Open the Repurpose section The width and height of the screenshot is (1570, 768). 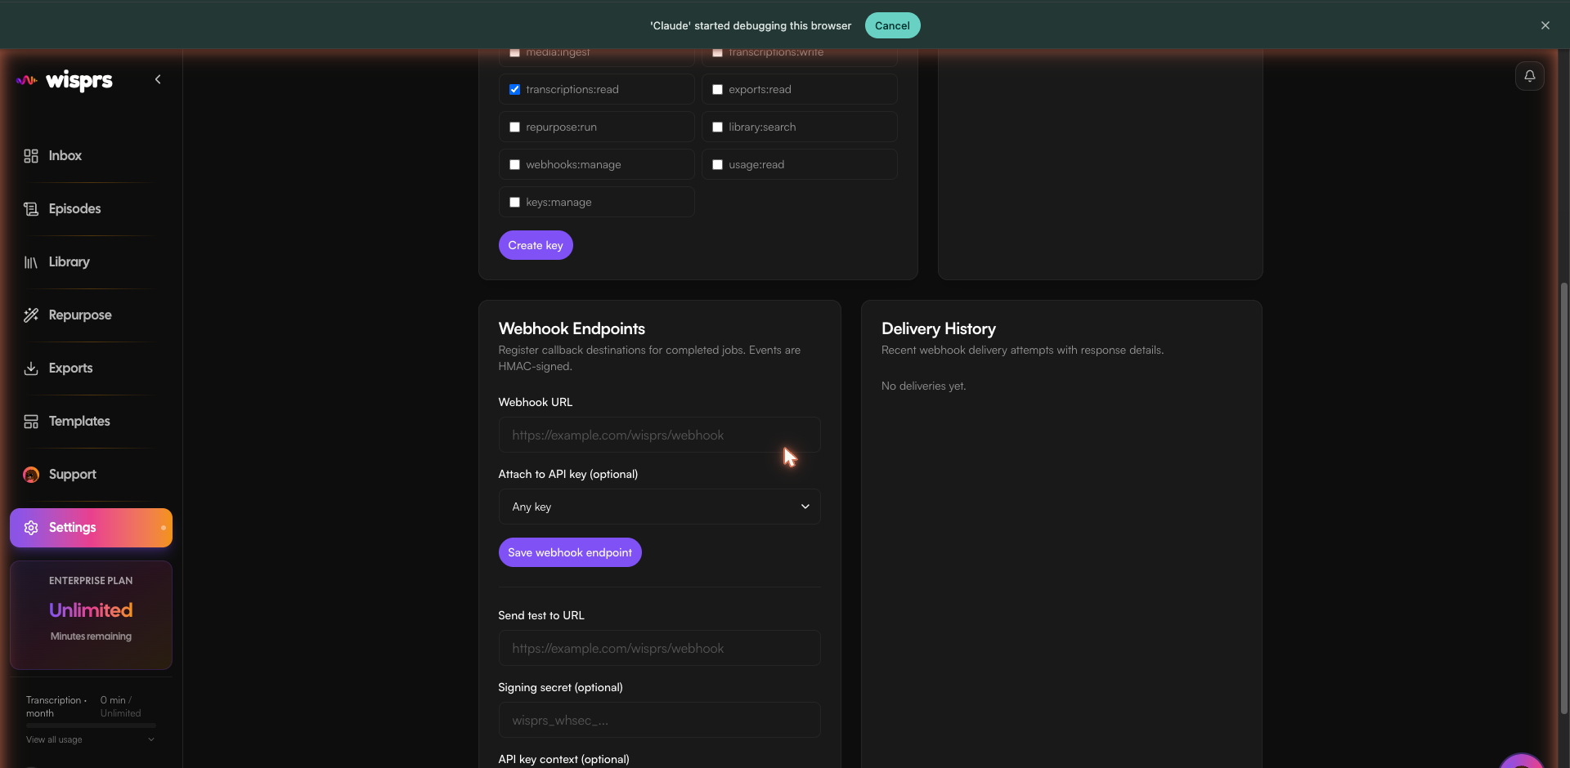click(91, 315)
